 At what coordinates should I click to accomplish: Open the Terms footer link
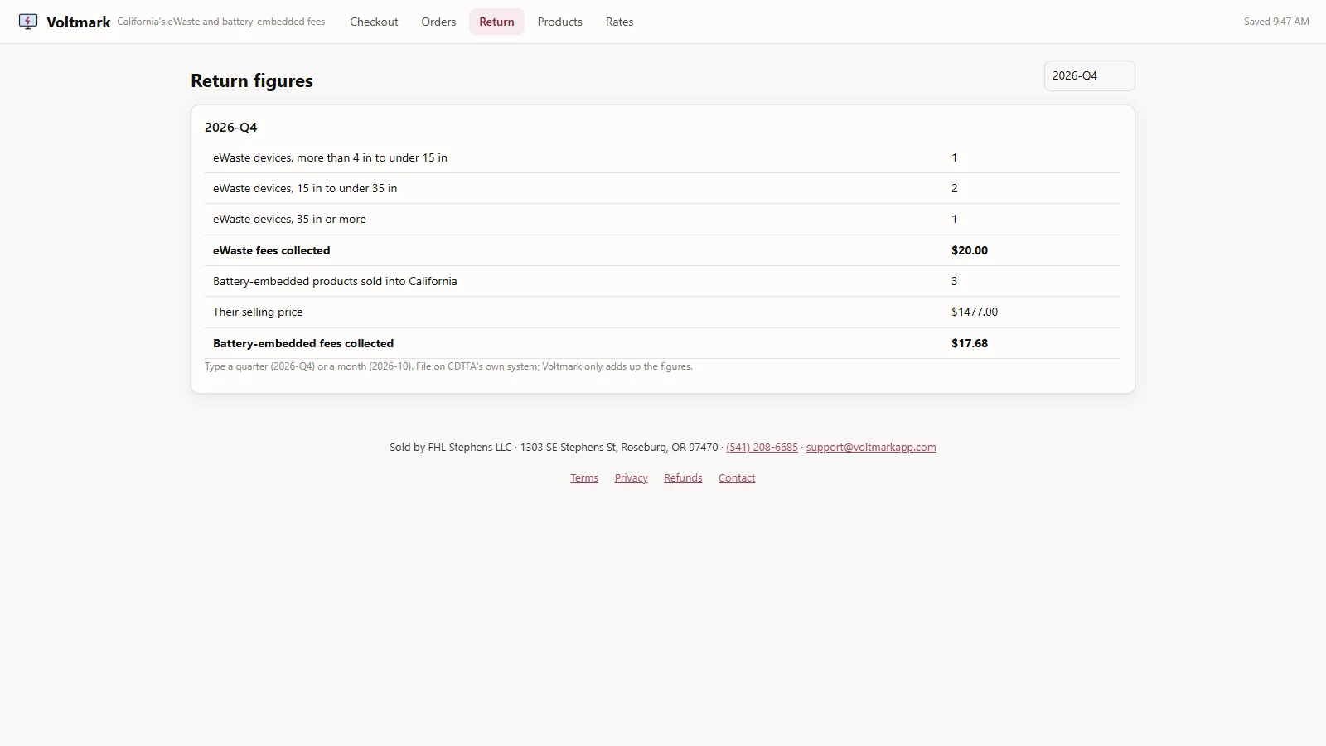584,477
